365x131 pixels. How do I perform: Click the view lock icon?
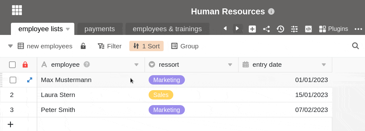(83, 46)
